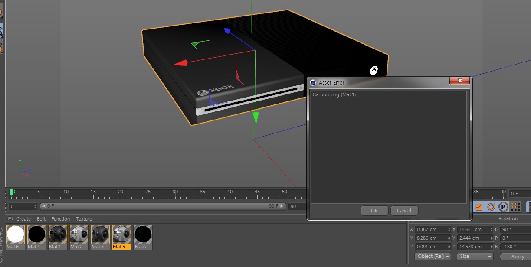The image size is (531, 267).
Task: Select the Mat.2 material thumbnail
Action: [x=79, y=237]
